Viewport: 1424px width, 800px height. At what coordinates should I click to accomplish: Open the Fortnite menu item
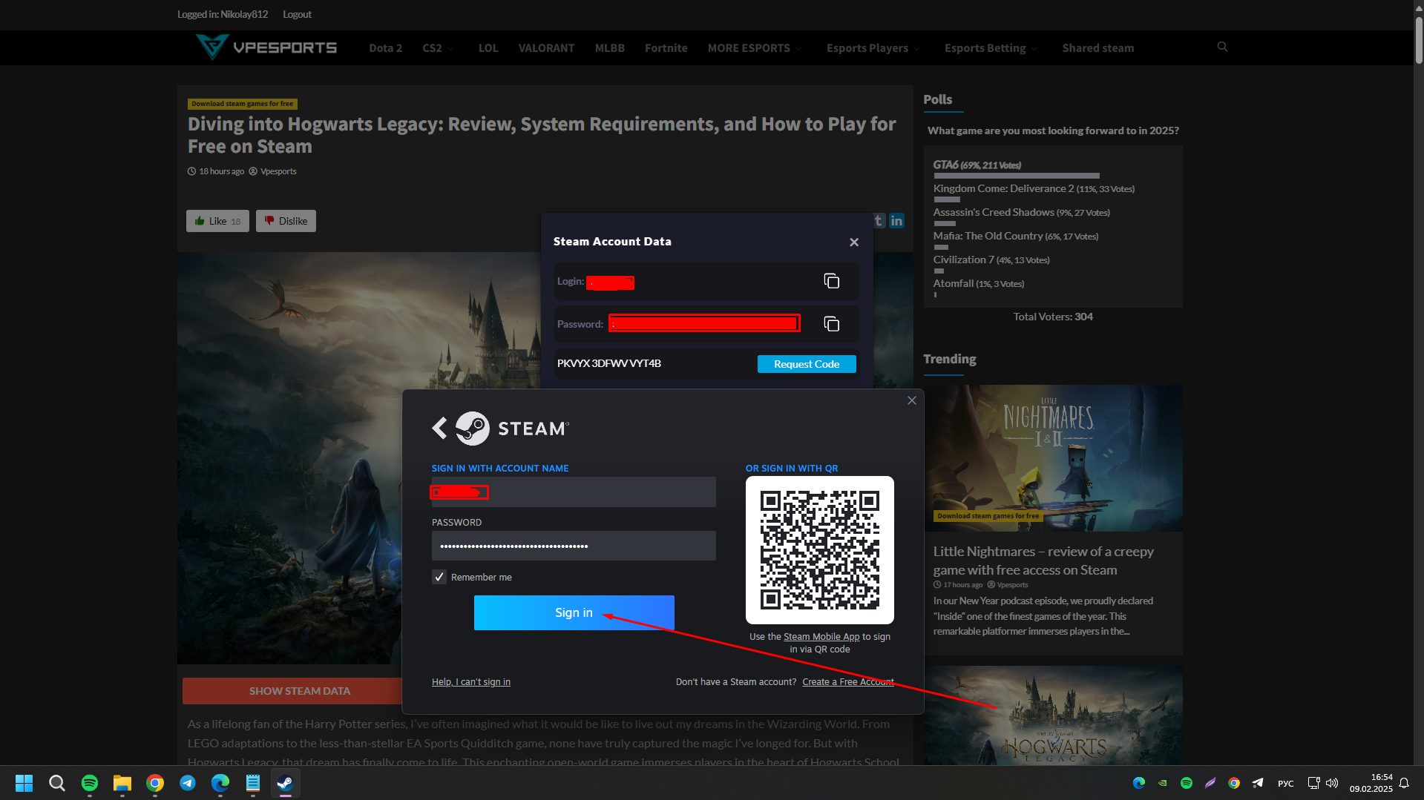[x=666, y=48]
